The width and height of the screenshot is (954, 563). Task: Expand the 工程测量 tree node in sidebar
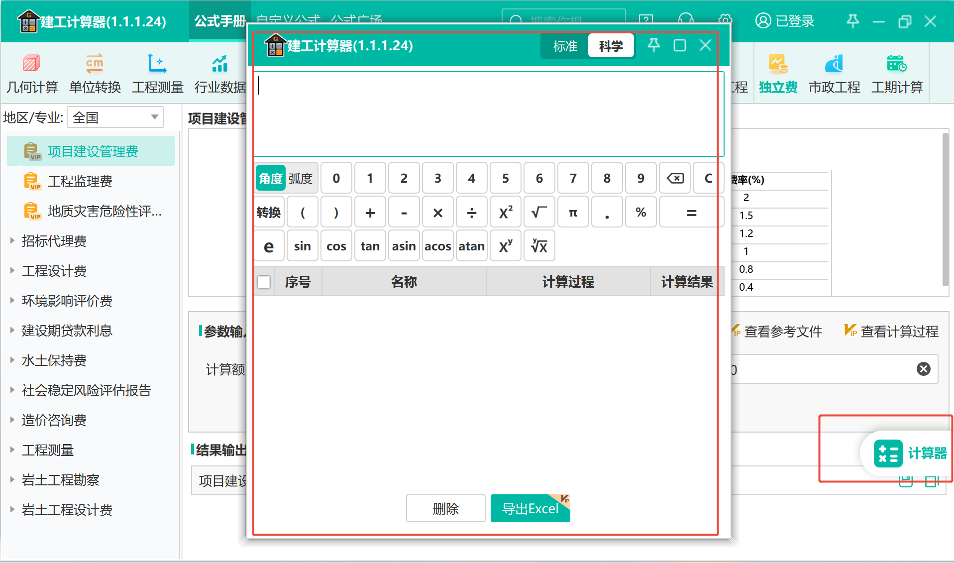(x=12, y=450)
